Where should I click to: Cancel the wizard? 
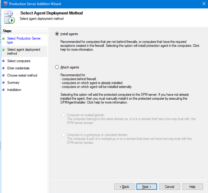pos(169,187)
